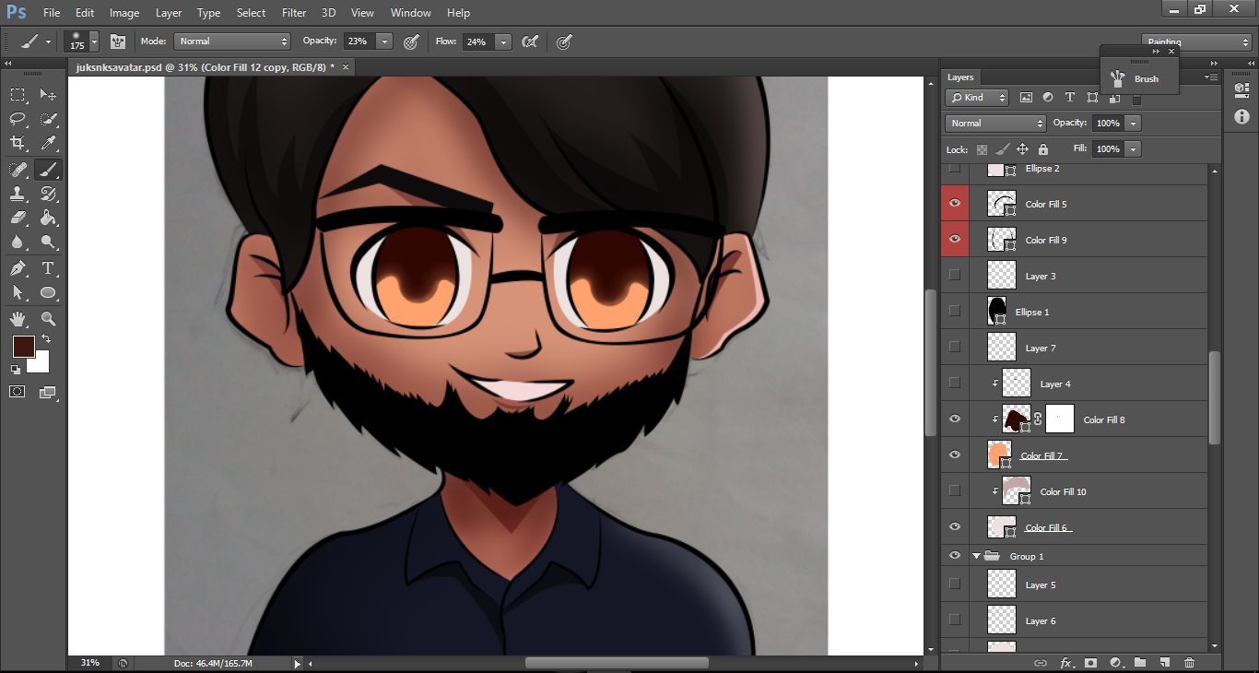1259x673 pixels.
Task: Select the Lasso tool
Action: 18,118
